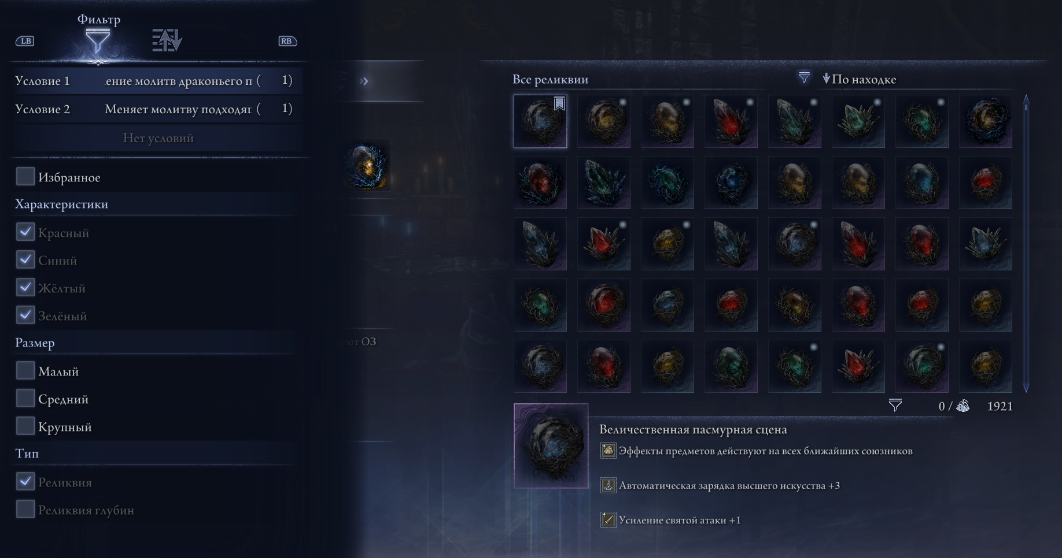Click the Нет условий empty condition slot
Screen dimensions: 1062x558
158,138
